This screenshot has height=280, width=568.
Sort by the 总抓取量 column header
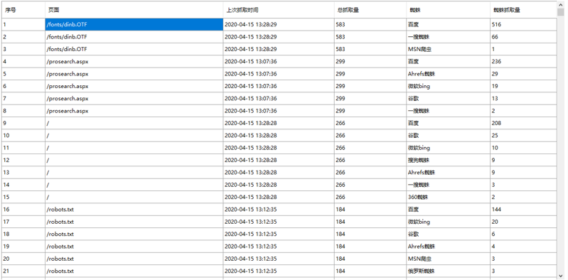(x=370, y=10)
